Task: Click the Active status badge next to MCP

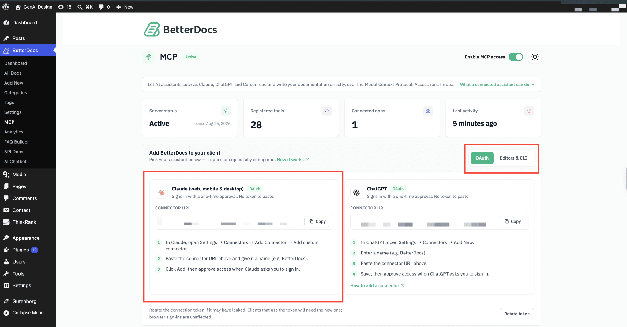Action: pos(191,57)
